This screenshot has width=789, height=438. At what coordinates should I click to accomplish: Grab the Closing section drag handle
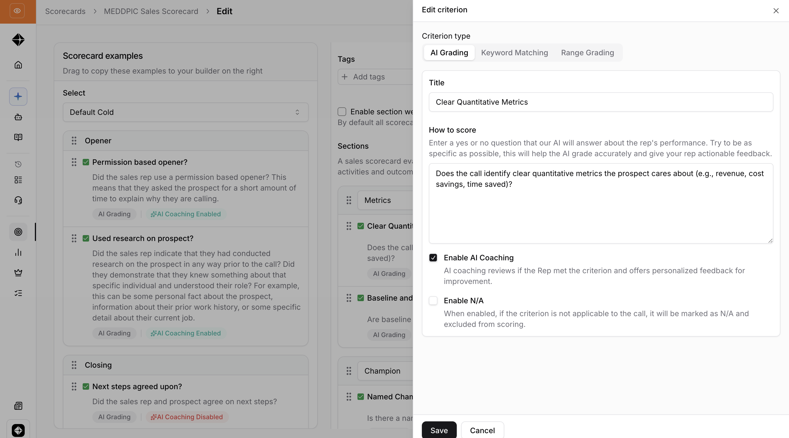[x=74, y=365]
